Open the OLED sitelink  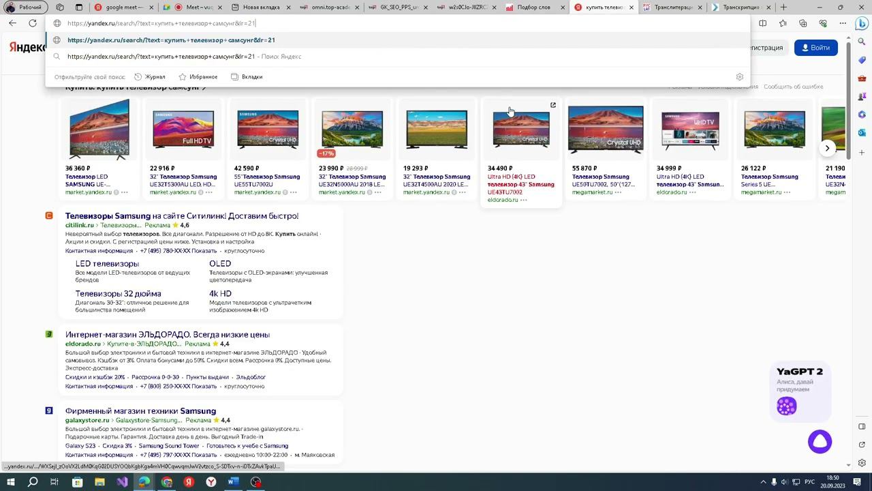click(x=220, y=264)
